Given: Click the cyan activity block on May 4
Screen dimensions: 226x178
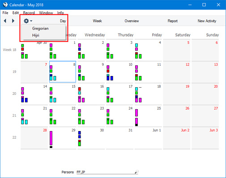Looking at the screenshot, I should pyautogui.click(x=136, y=45).
